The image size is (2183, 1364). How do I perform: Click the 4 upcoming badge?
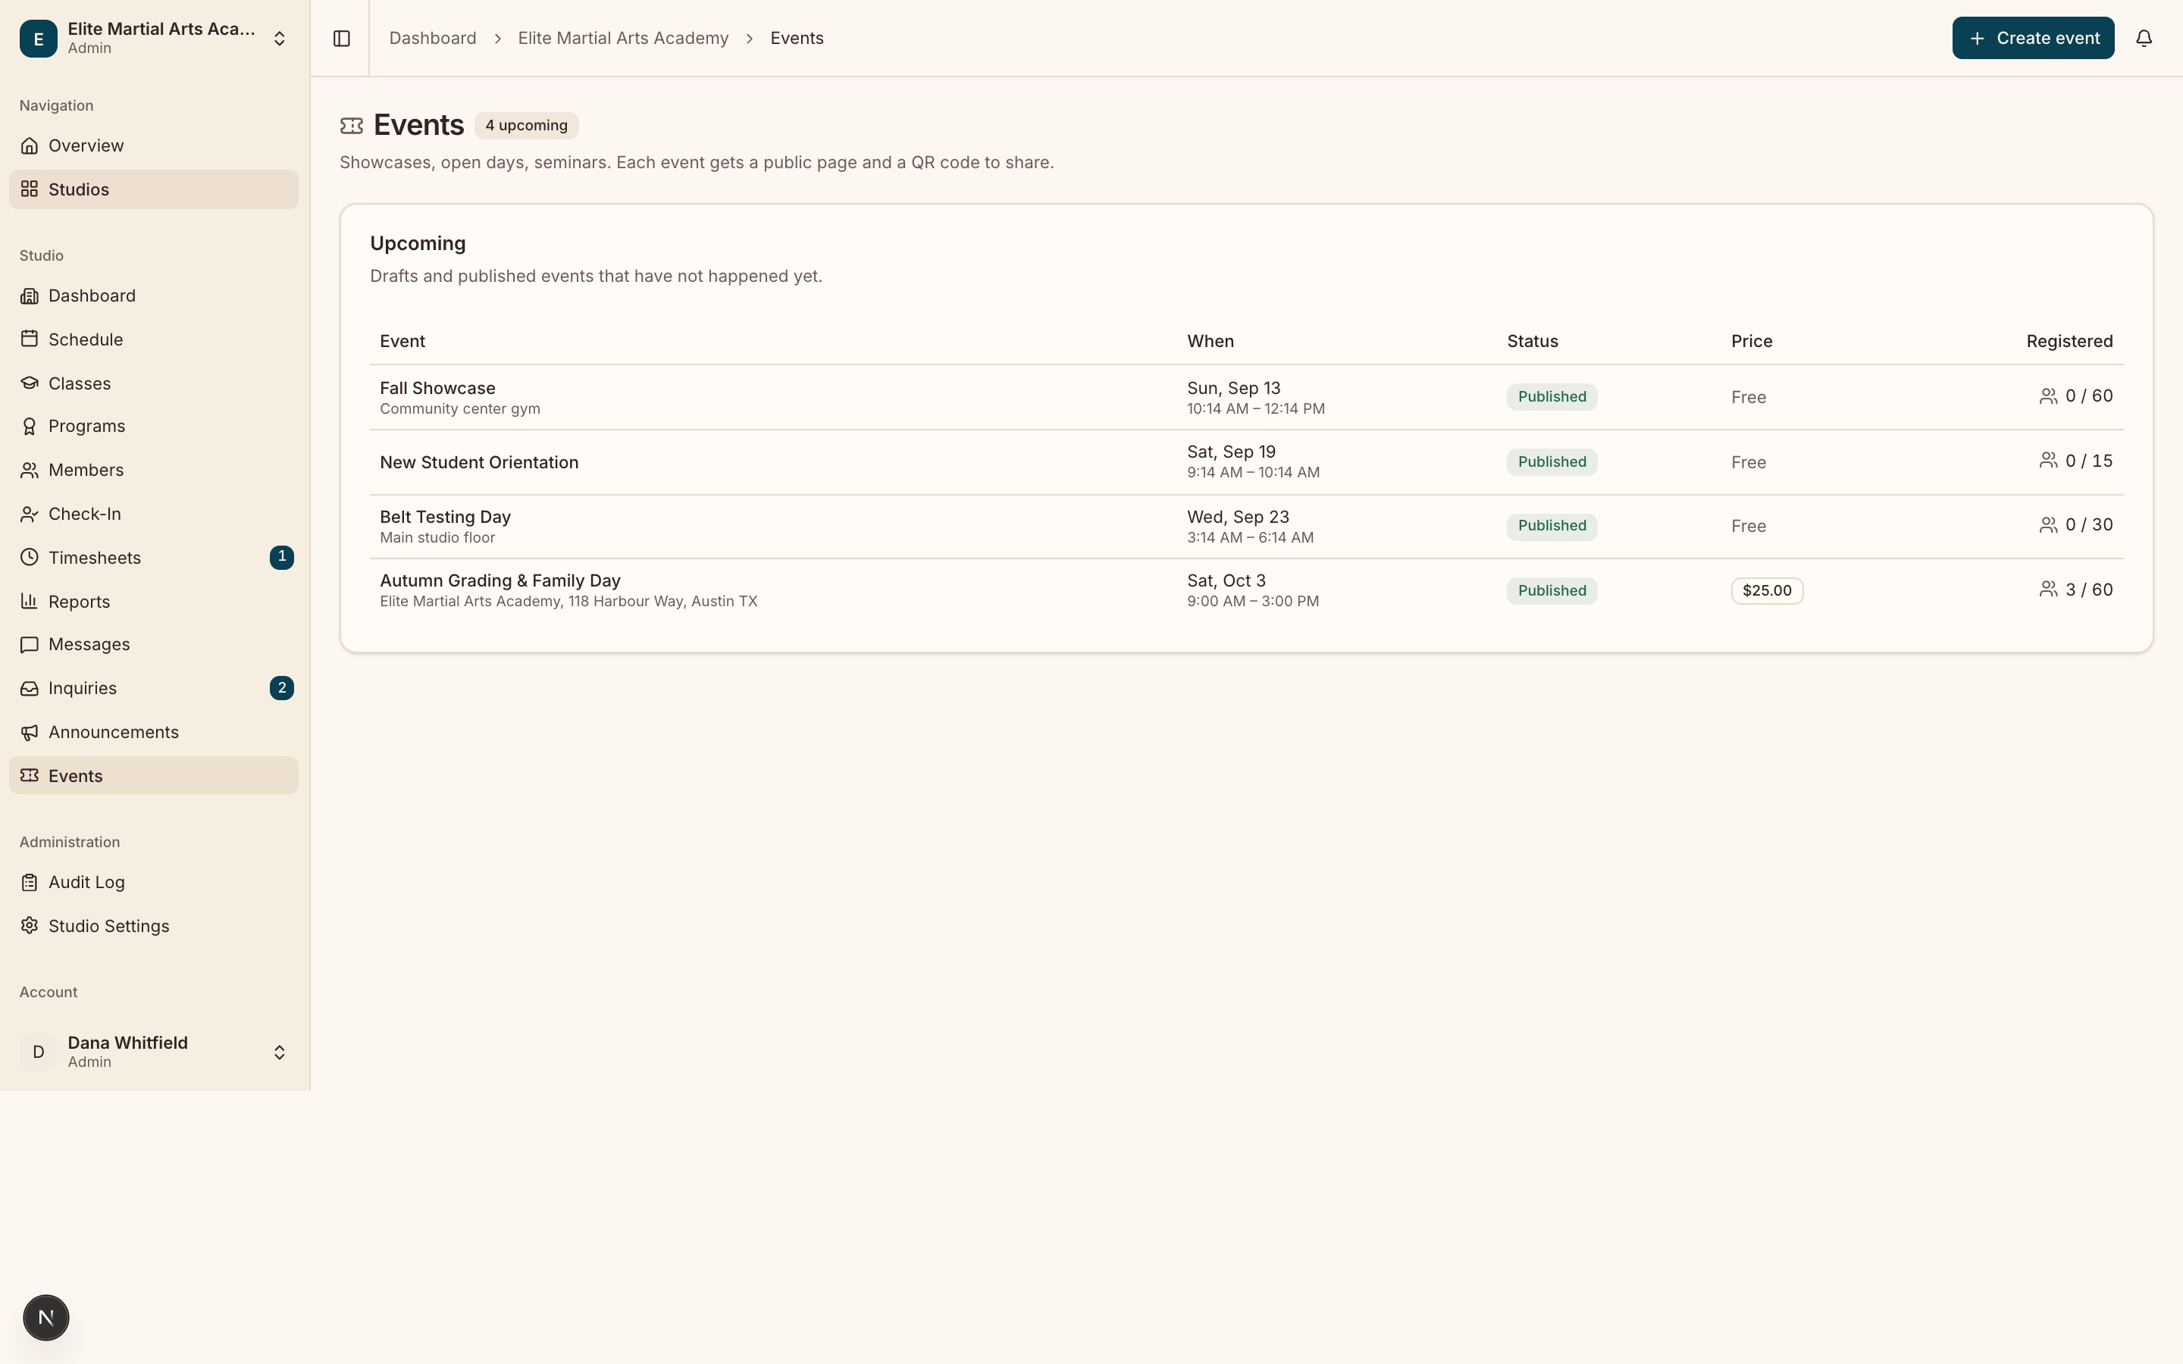click(527, 125)
